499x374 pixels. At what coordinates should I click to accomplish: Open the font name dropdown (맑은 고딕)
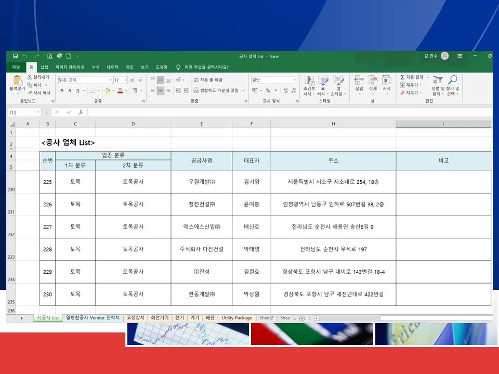(110, 80)
